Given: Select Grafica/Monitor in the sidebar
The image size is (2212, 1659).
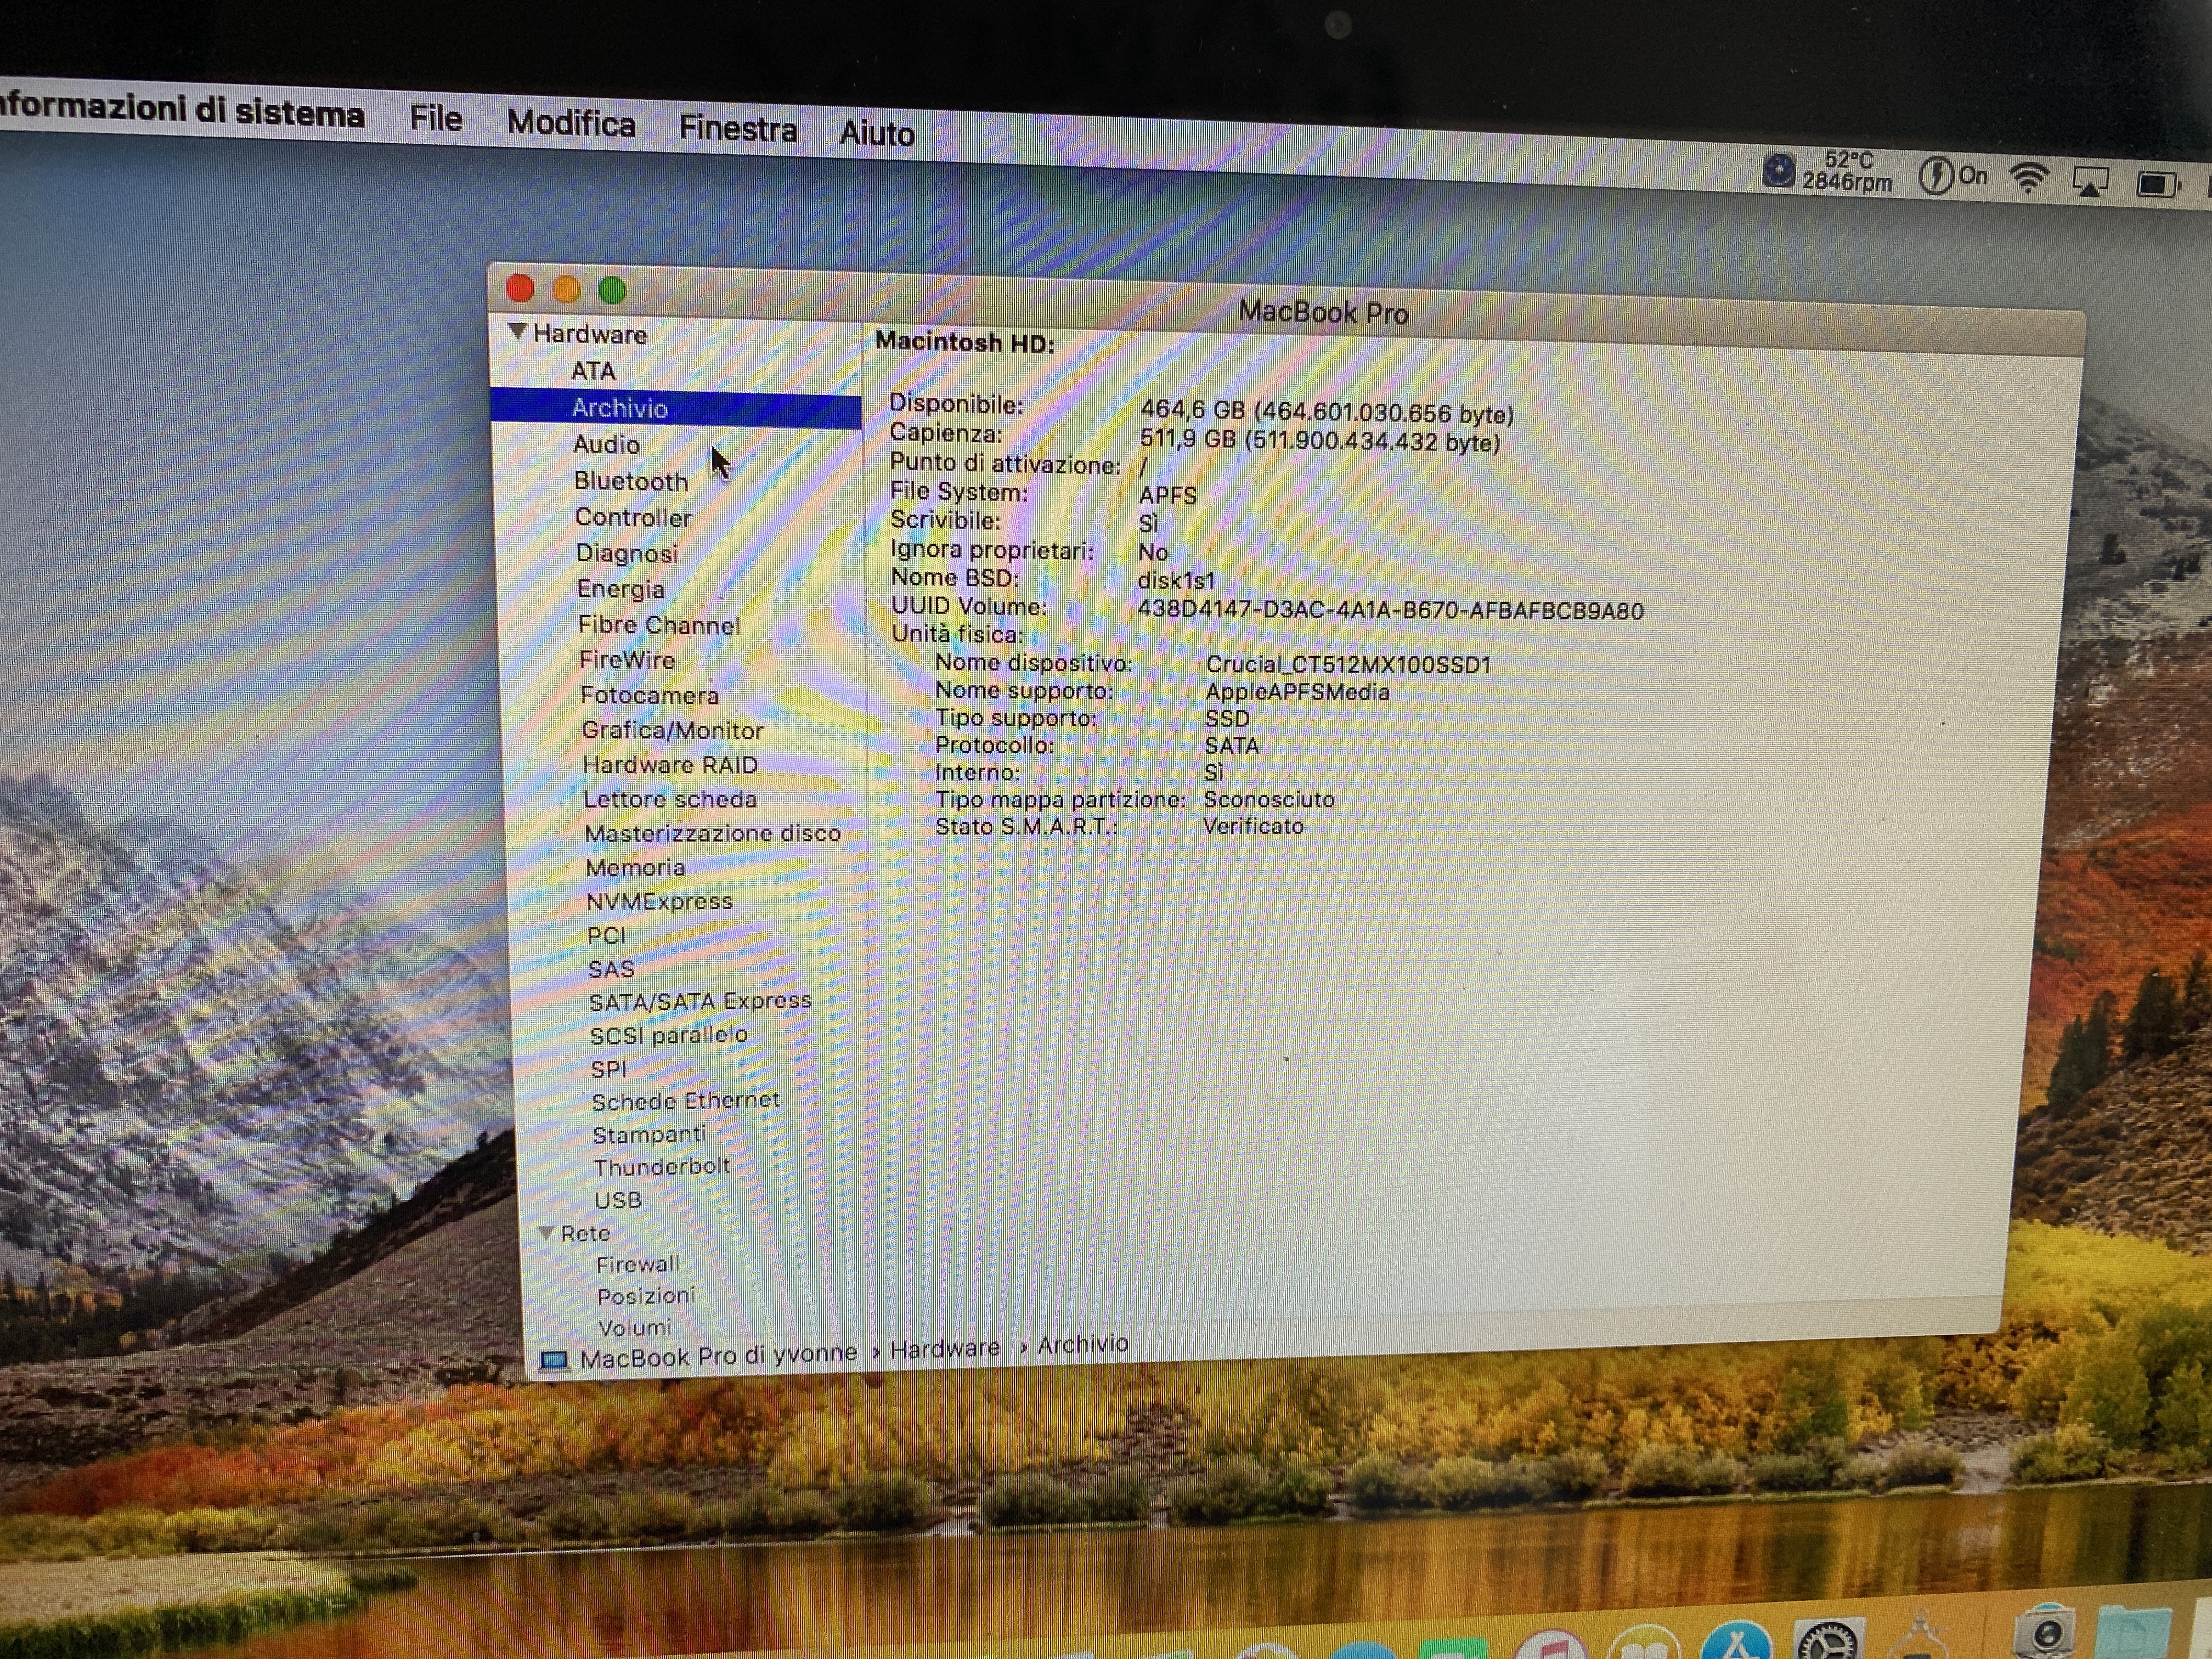Looking at the screenshot, I should tap(672, 730).
